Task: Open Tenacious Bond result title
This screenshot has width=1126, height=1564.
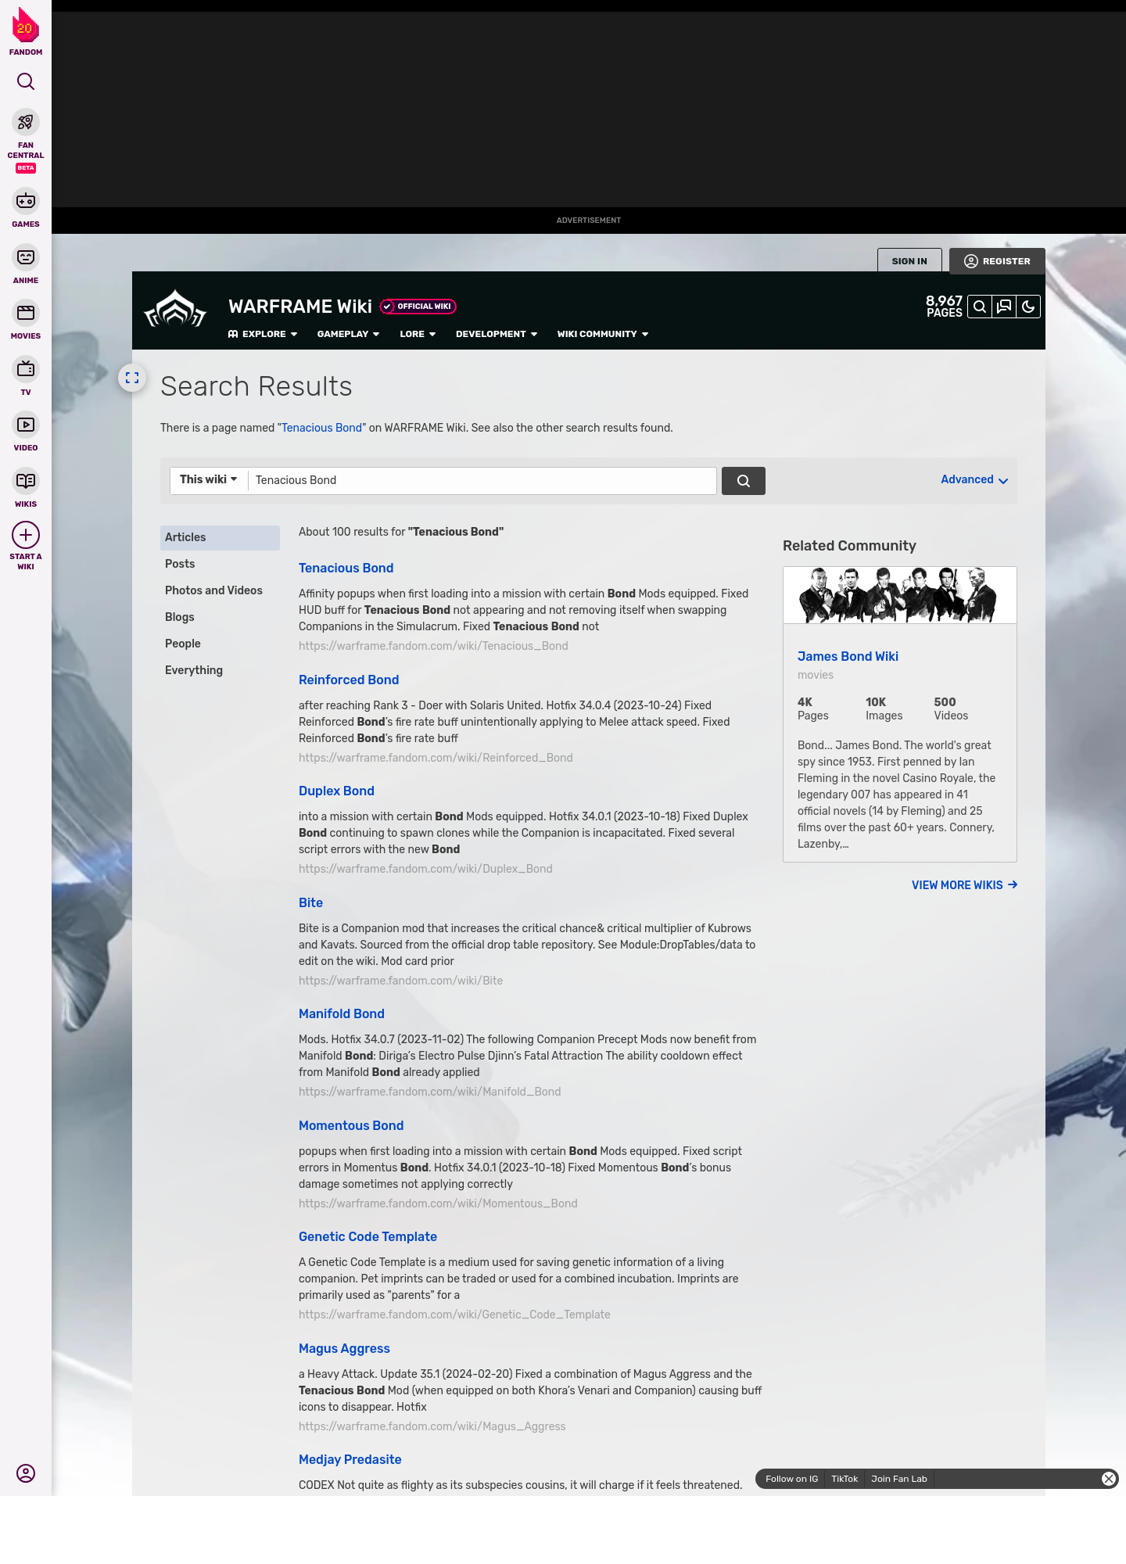Action: pos(346,568)
